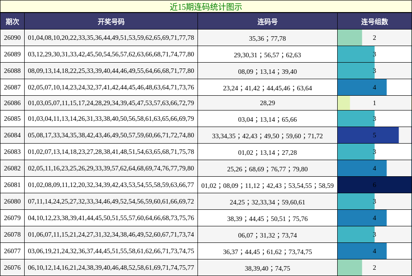Click the green bar in row 26090

coord(348,38)
